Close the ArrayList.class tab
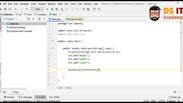This screenshot has height=103, width=183. click(x=84, y=19)
